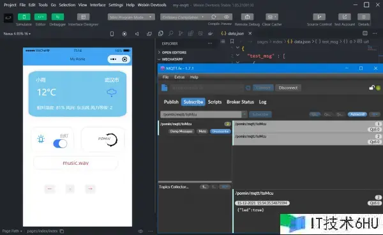Viewport: 383px width, 235px height.
Task: Click the Disconnect button
Action: [x=288, y=88]
